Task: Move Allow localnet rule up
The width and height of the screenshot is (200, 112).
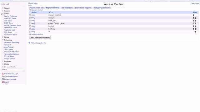Action: pyautogui.click(x=195, y=26)
